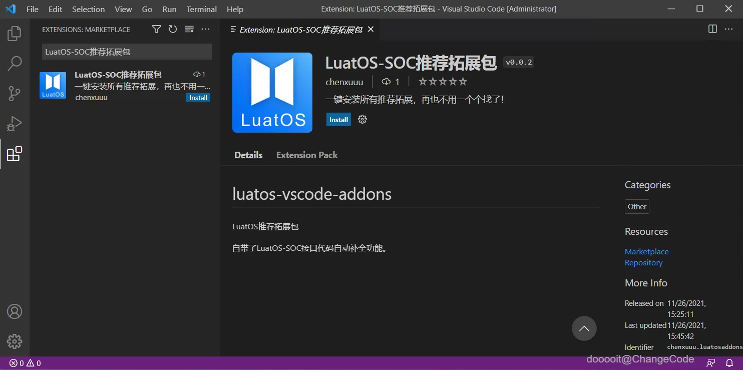Click the LuatOS-SOC推荐拓展包 title heading
Screen dimensions: 743x370
tap(411, 63)
